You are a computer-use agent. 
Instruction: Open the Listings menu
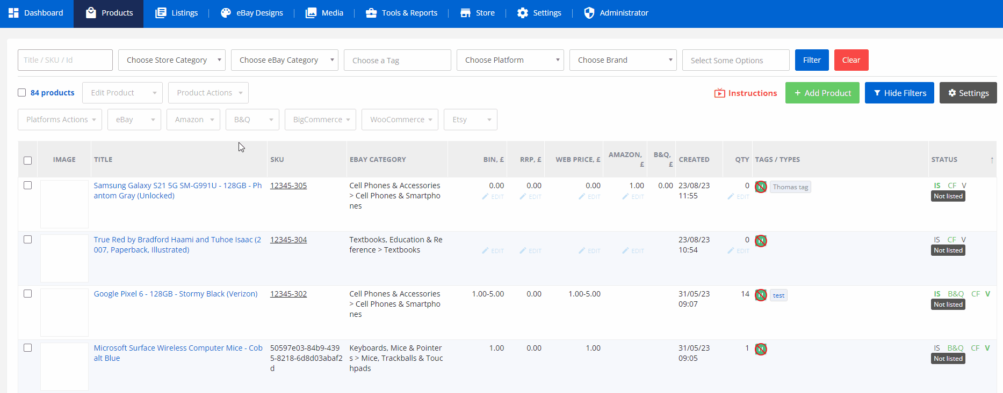(x=176, y=13)
